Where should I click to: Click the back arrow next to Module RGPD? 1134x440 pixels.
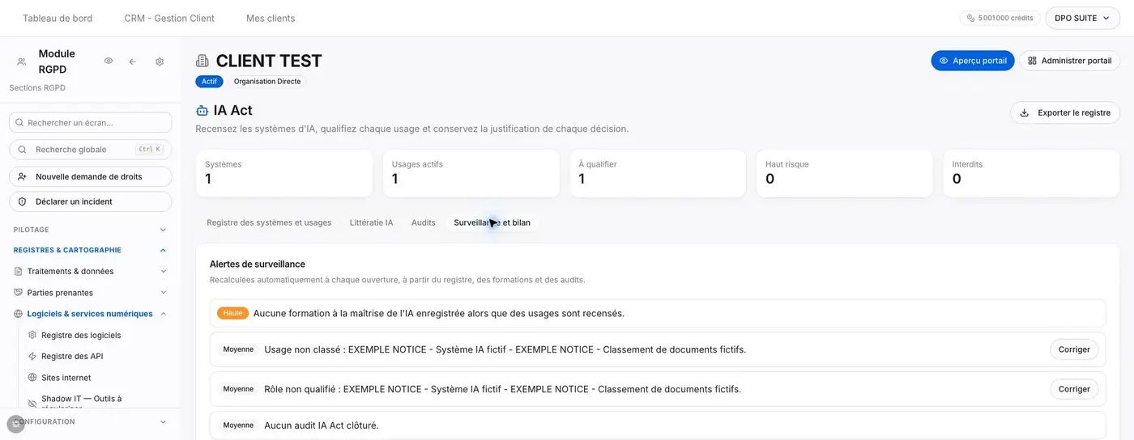(x=132, y=61)
